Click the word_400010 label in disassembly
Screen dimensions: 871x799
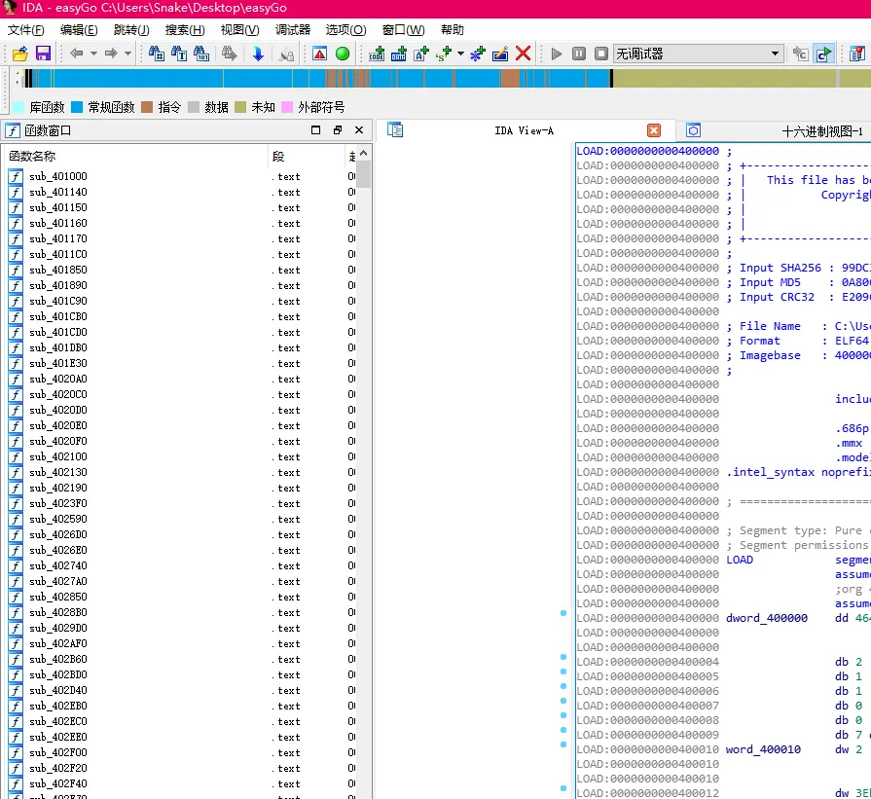[763, 749]
